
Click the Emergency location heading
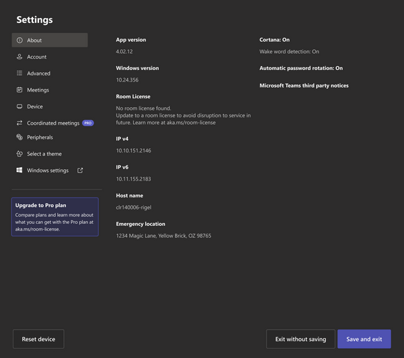click(141, 224)
